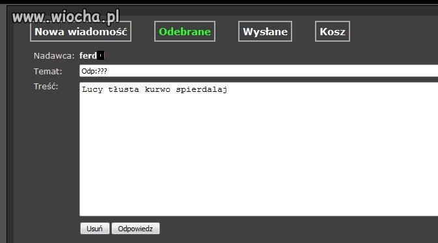Reply using the Odpowiedz button
Viewport: 438px width, 243px height.
coord(135,229)
